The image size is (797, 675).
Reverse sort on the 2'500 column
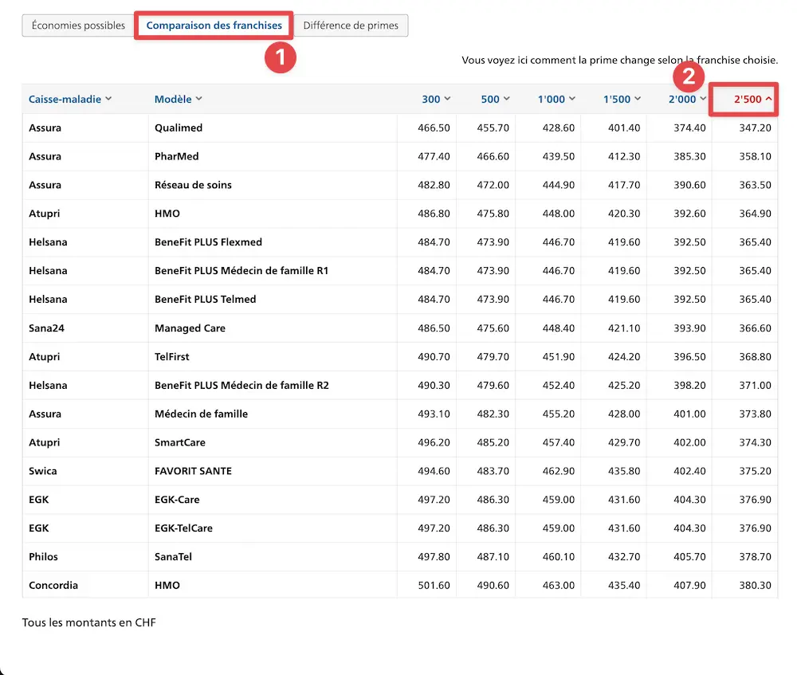pos(753,99)
